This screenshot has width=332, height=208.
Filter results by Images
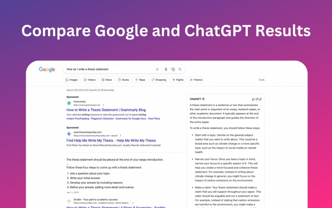pos(71,80)
